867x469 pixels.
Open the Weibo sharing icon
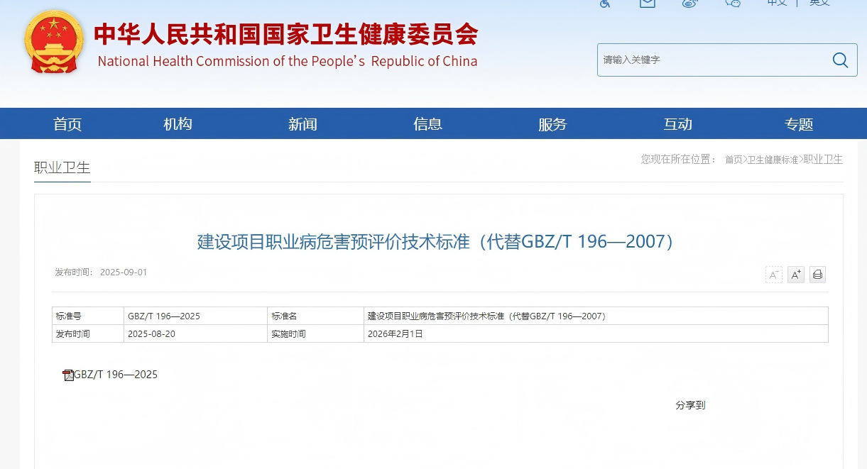tap(689, 4)
